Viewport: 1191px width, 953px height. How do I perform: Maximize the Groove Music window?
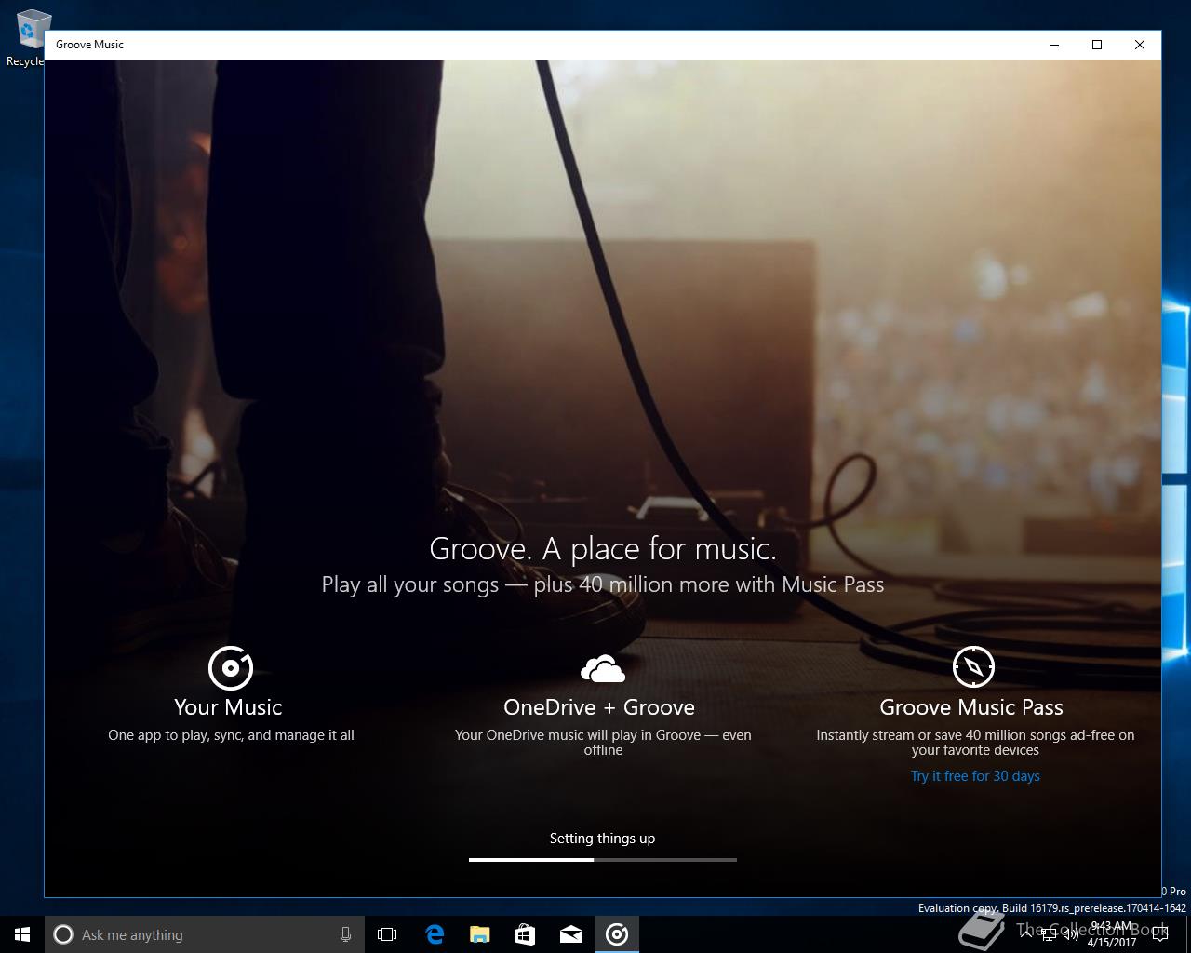point(1097,45)
